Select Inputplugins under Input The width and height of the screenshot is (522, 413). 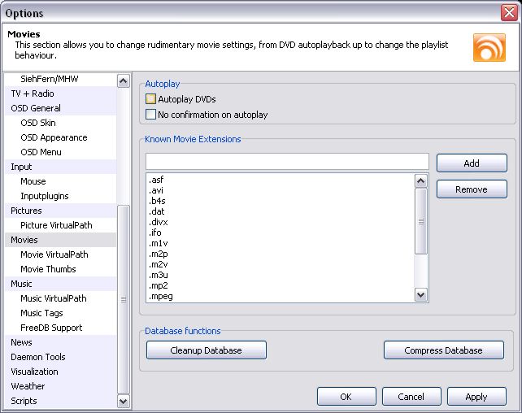pyautogui.click(x=45, y=196)
